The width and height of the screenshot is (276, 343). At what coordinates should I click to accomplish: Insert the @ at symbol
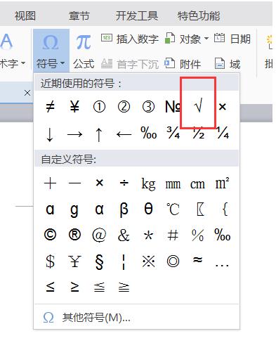[x=99, y=235]
